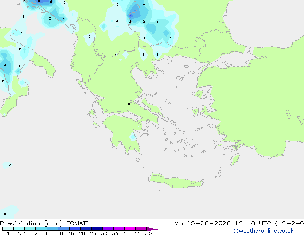
Task: Select the legend label '20'
Action: [x=82, y=233]
